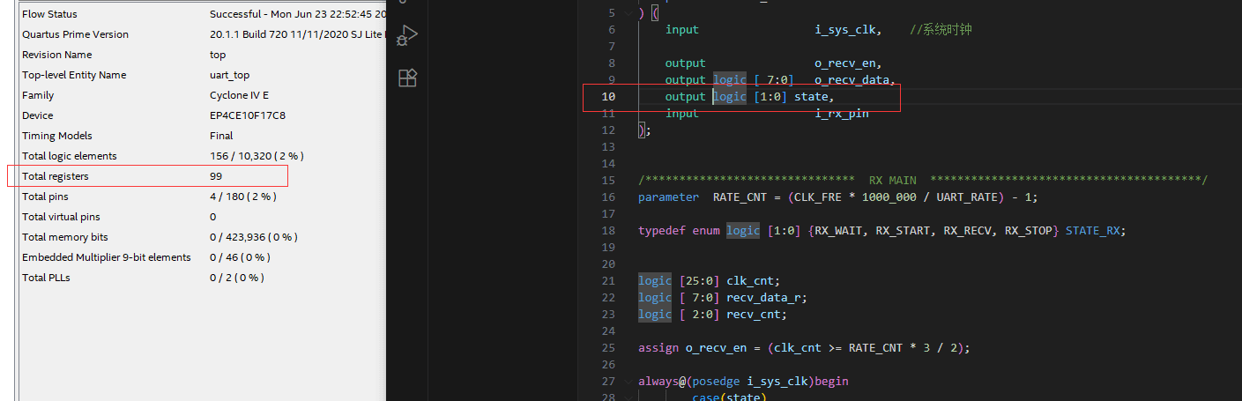Click the o_recv_en assign statement

click(x=804, y=348)
